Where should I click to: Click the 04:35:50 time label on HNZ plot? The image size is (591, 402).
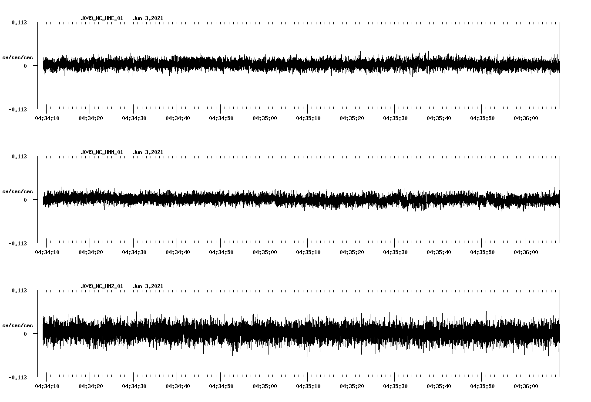click(482, 386)
